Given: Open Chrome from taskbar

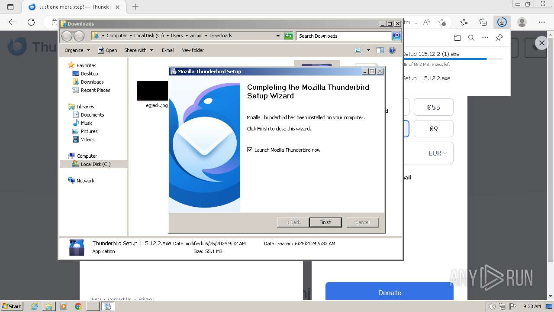Looking at the screenshot, I should pos(78,306).
